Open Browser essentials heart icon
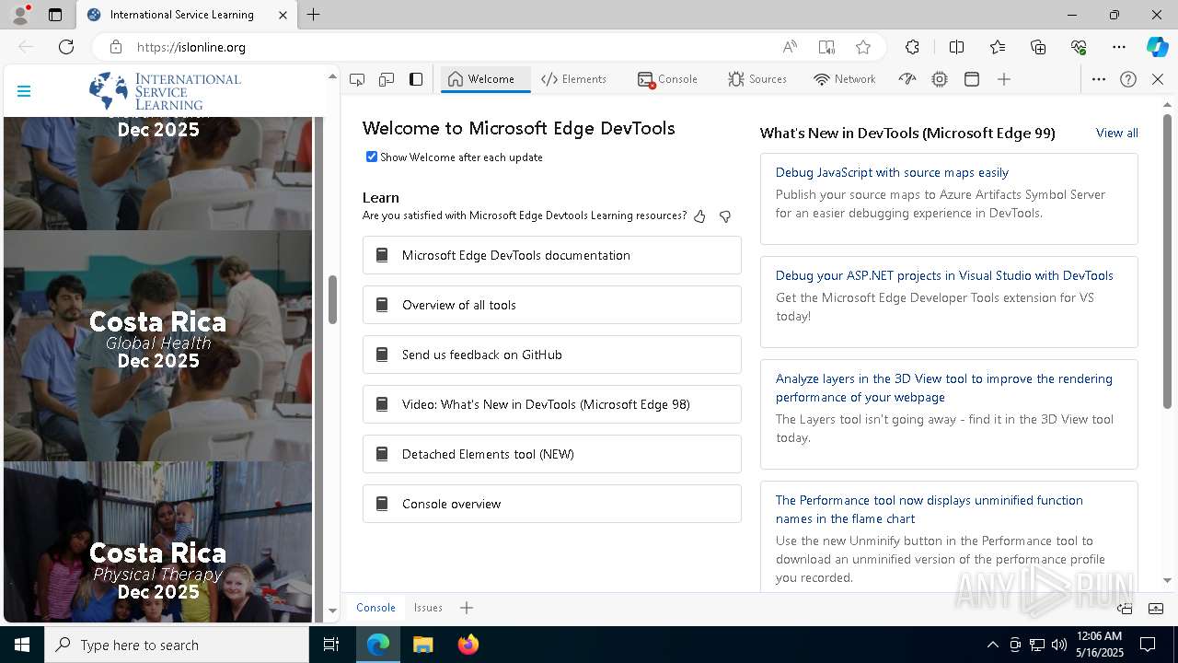Image resolution: width=1178 pixels, height=663 pixels. (1079, 47)
